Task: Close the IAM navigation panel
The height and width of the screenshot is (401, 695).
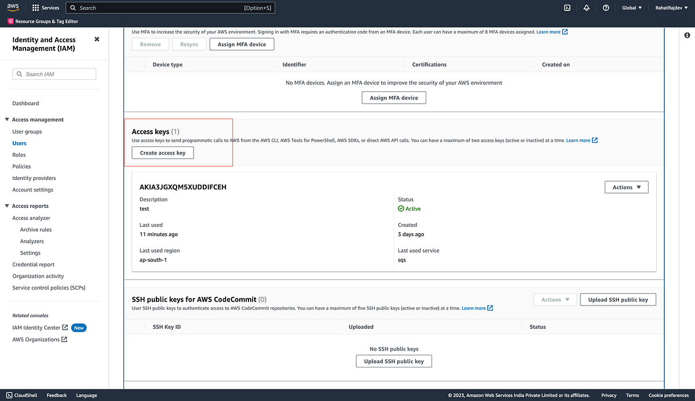Action: 97,39
